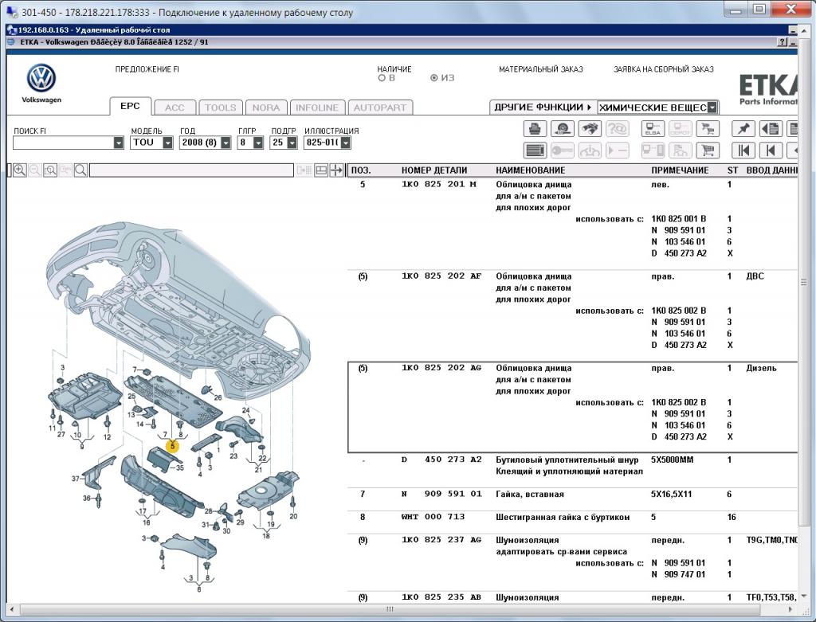The width and height of the screenshot is (816, 622).
Task: Open the speedometer gauge tool icon
Action: tap(562, 128)
